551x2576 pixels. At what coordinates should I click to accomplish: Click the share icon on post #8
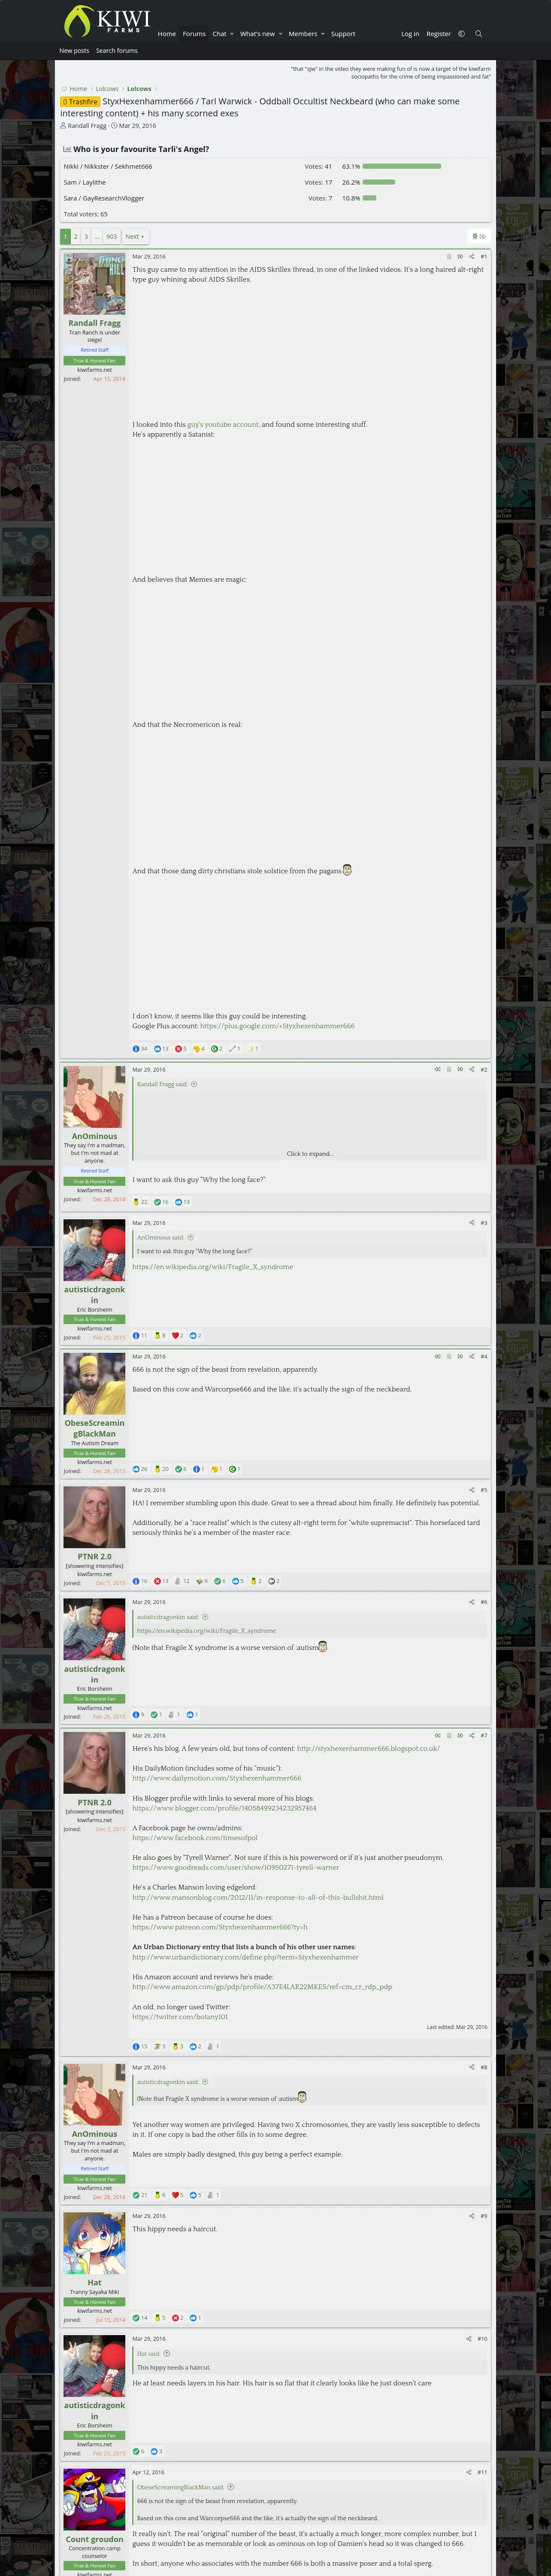click(x=472, y=2067)
